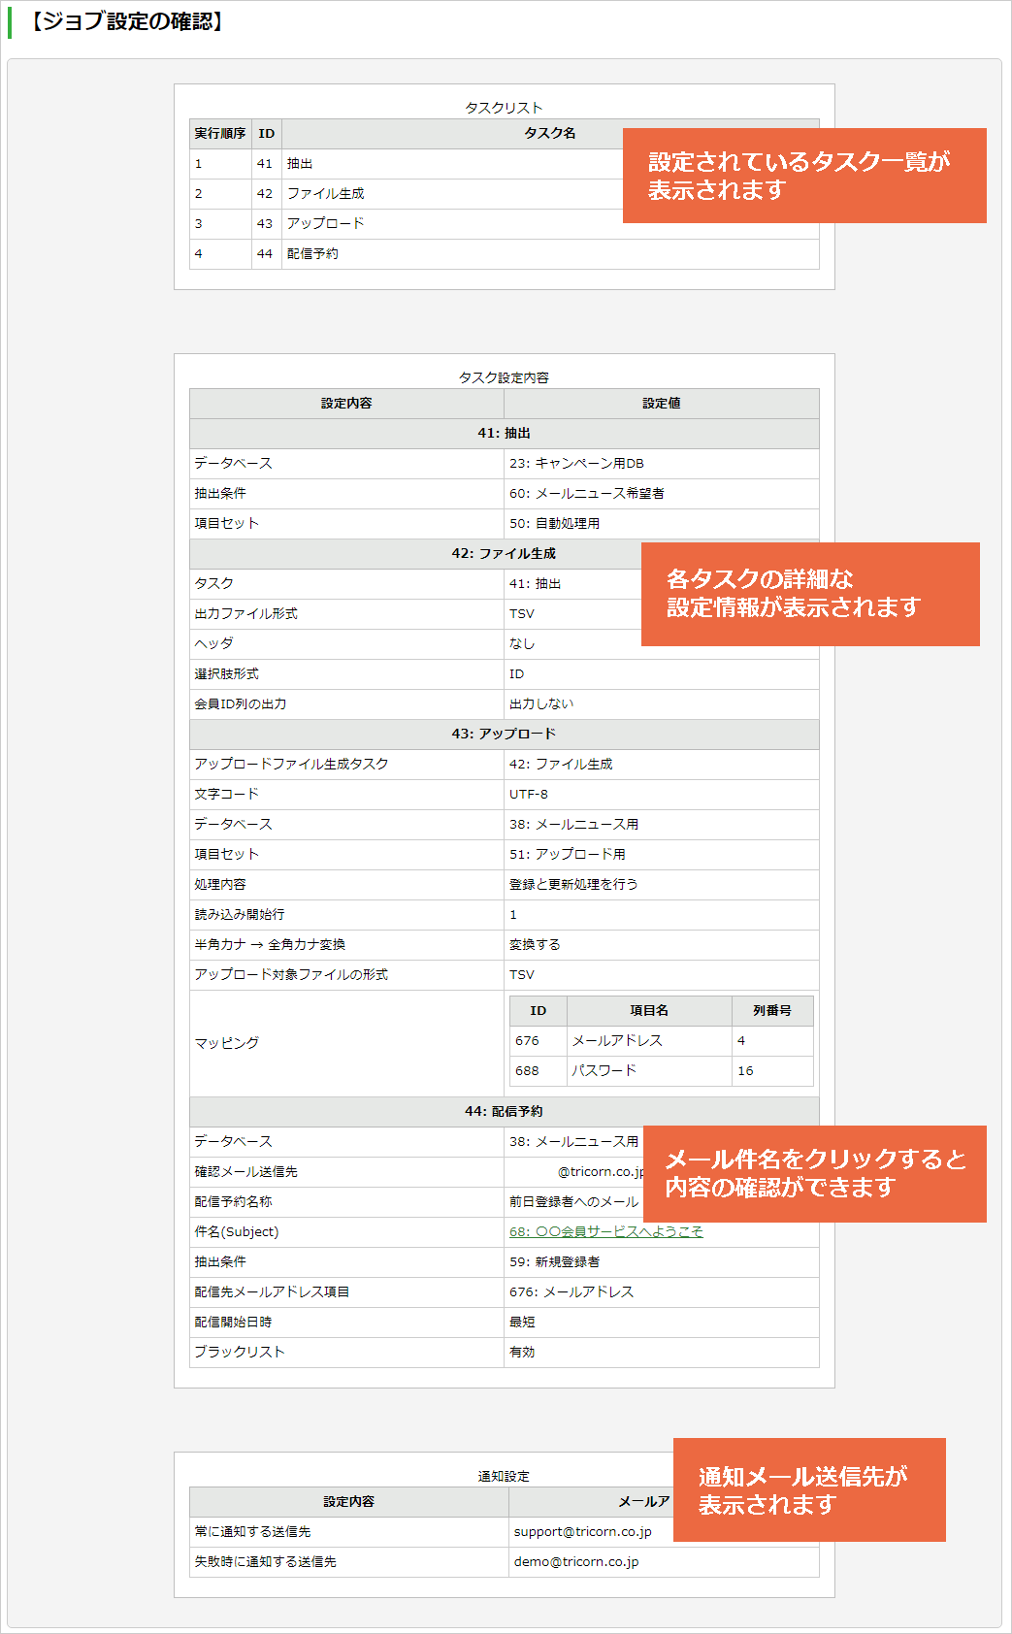
Task: Select the 配信予約 task name in the task list
Action: 312,254
